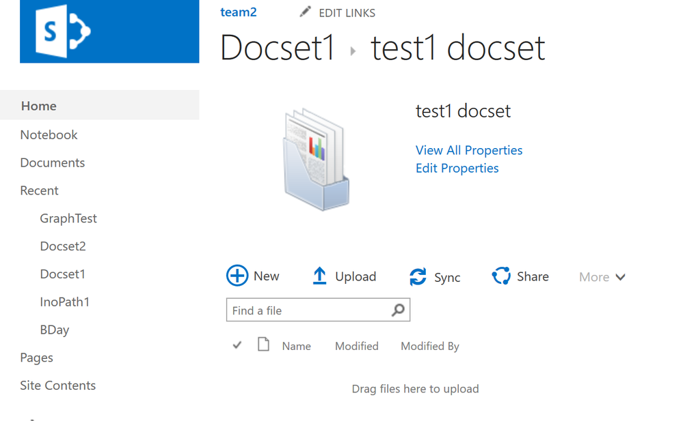Click the Share circular icon
The image size is (683, 421).
click(501, 276)
